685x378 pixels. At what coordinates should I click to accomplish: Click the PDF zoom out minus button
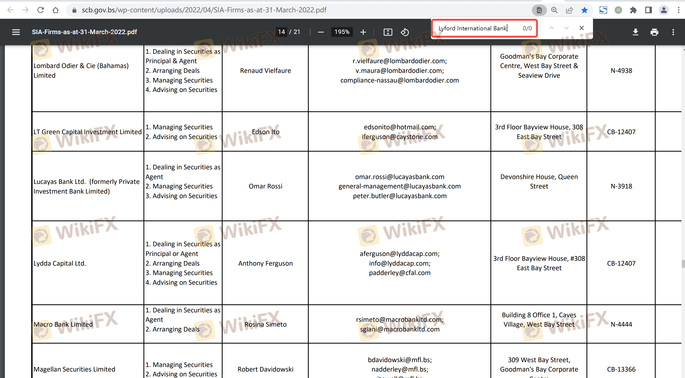[x=321, y=32]
